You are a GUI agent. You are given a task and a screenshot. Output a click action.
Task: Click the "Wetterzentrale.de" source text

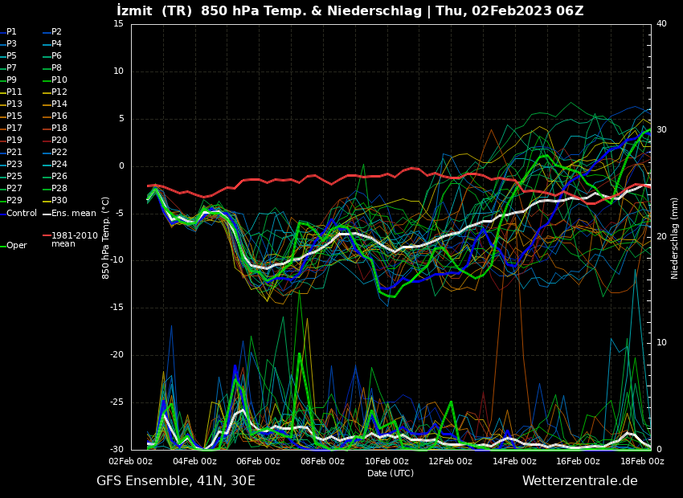(x=580, y=481)
